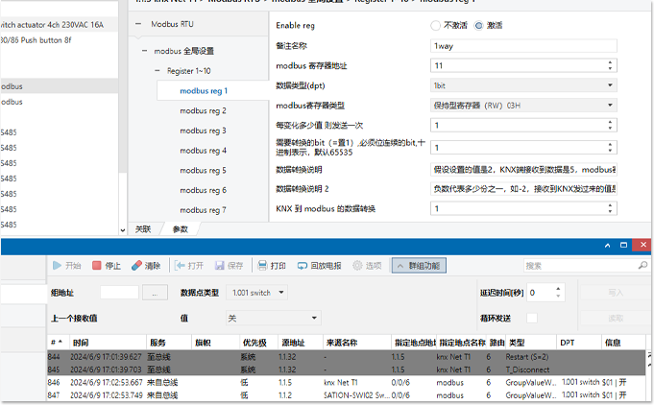The height and width of the screenshot is (405, 654).
Task: Click the ... browse button beside 组地址
Action: point(155,293)
